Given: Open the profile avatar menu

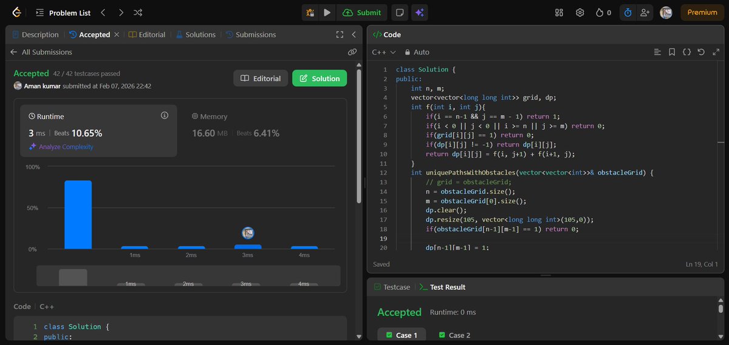Looking at the screenshot, I should coord(666,12).
